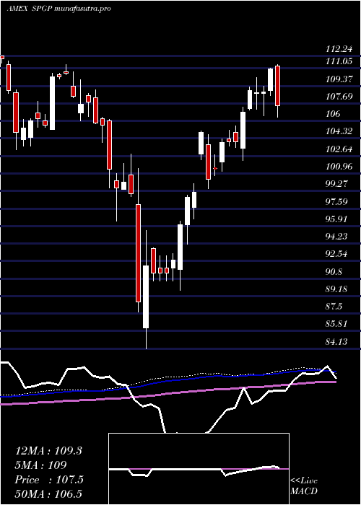The width and height of the screenshot is (361, 505).
Task: Click the 94.23 price axis label
Action: pos(337,237)
